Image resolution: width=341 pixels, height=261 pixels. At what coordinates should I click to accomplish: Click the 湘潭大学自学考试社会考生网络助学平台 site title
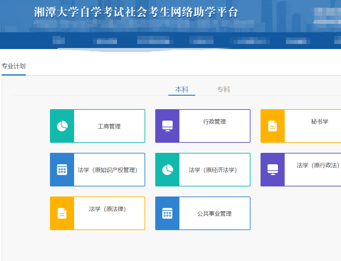click(x=136, y=12)
